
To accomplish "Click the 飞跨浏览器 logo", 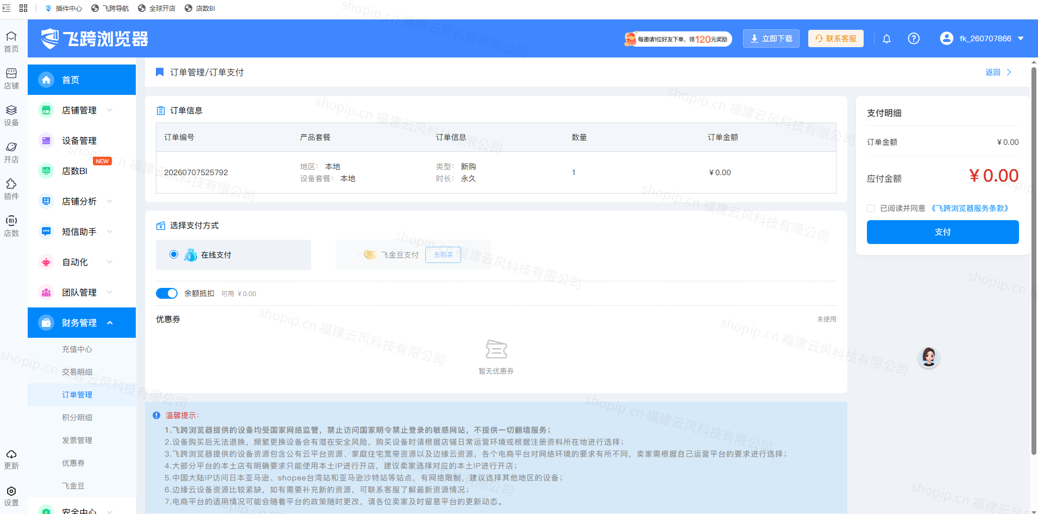I will tap(95, 38).
